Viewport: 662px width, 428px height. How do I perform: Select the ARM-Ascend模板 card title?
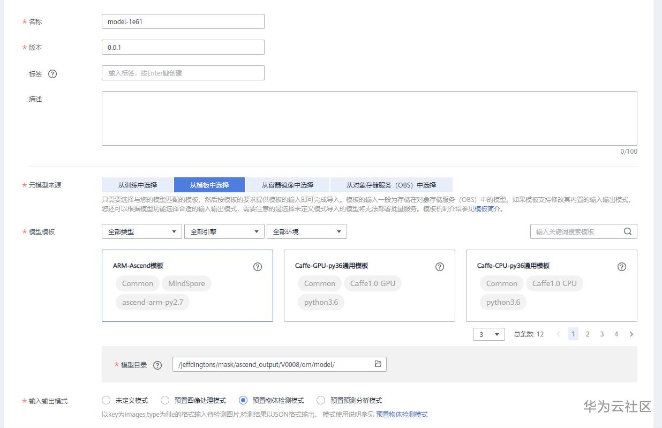[x=138, y=266]
